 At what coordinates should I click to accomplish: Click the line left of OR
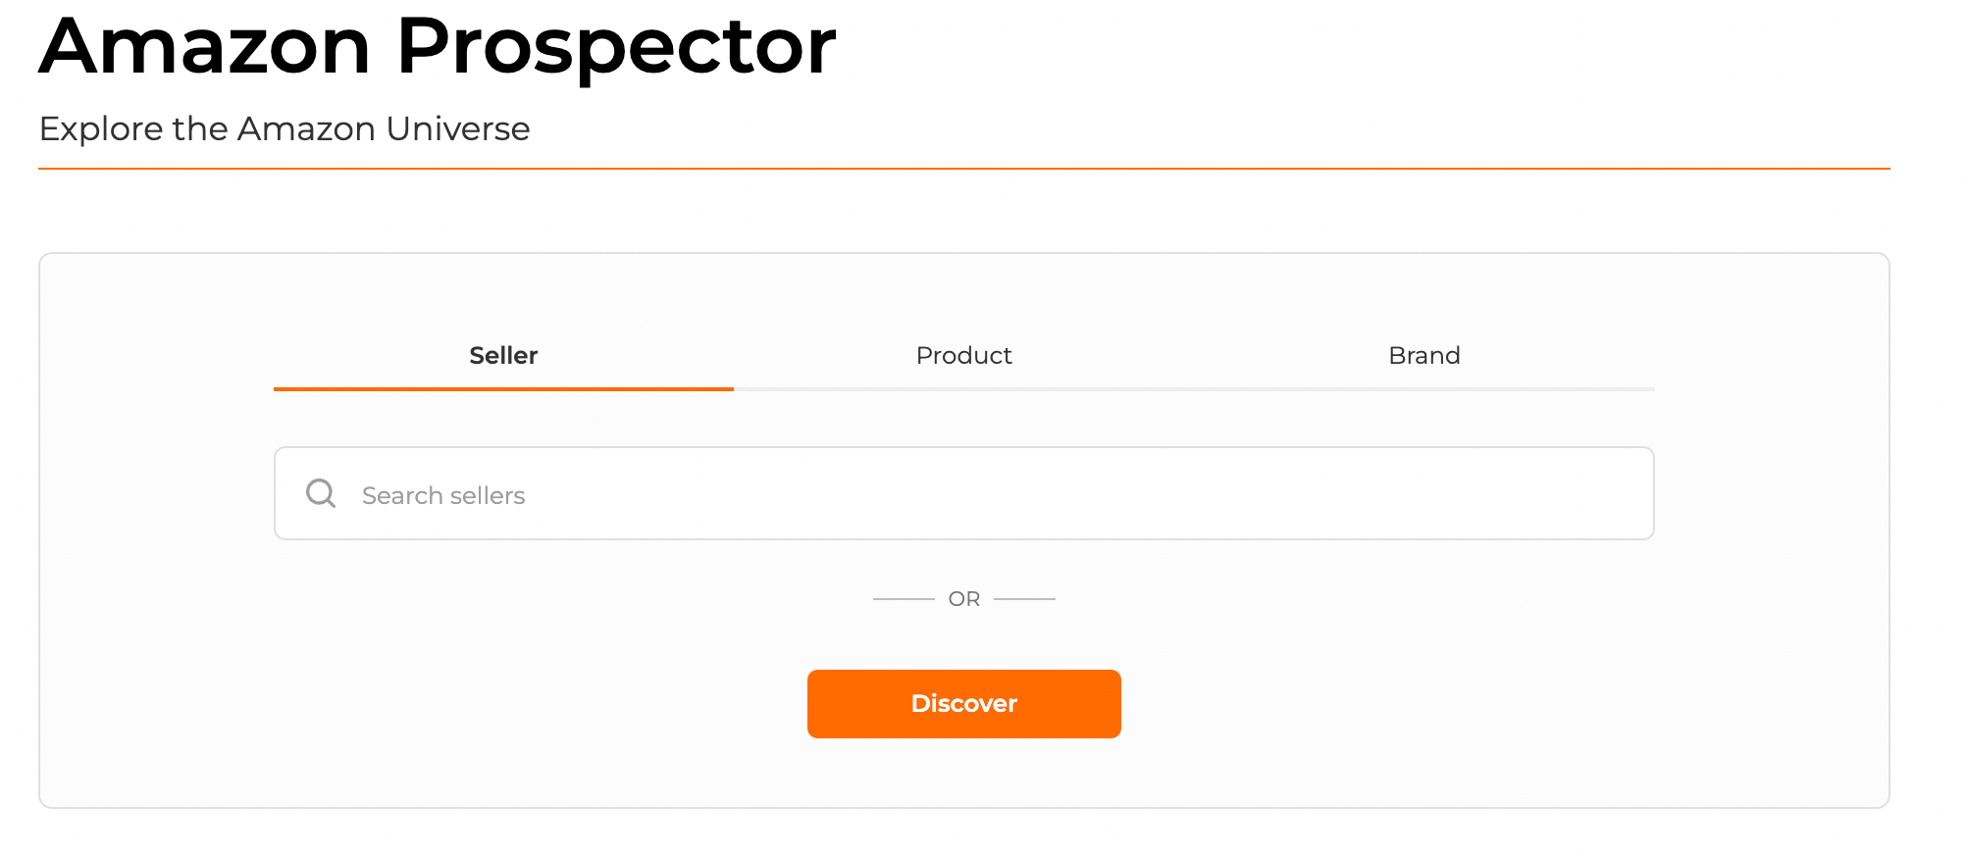pyautogui.click(x=904, y=598)
